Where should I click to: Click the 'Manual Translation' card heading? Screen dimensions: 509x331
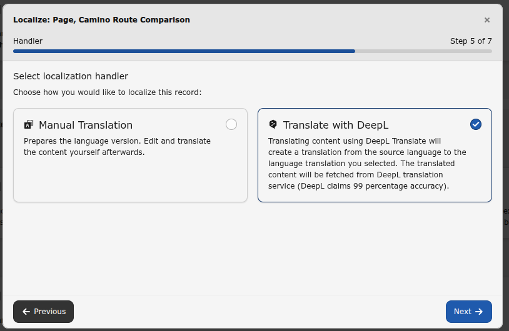point(86,125)
